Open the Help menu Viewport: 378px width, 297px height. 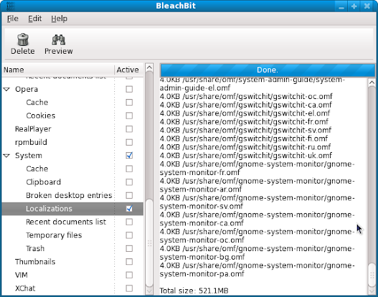click(x=59, y=18)
